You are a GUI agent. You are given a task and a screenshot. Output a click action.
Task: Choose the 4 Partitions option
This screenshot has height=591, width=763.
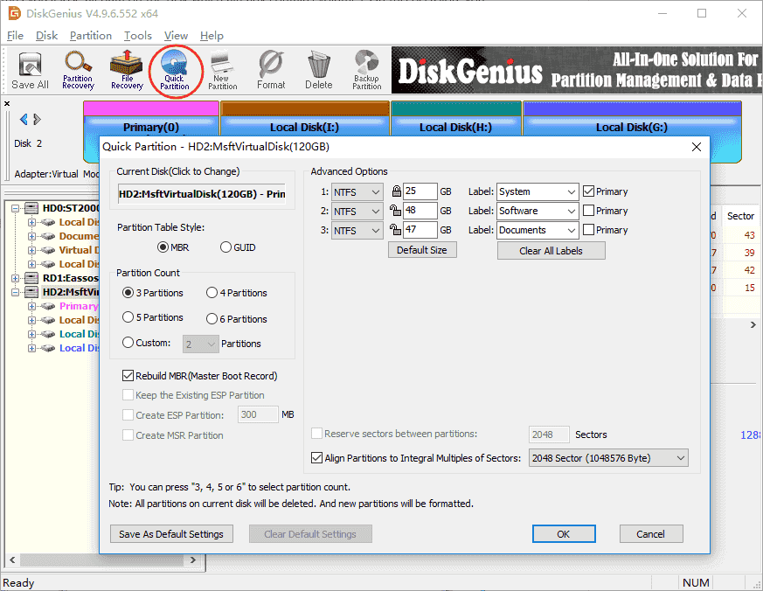212,293
